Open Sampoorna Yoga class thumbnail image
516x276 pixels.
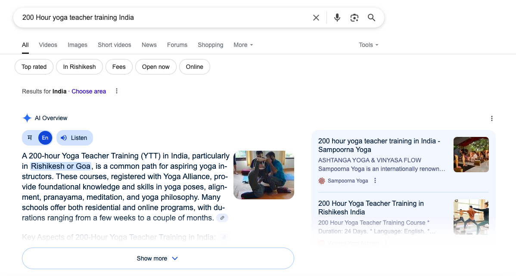tap(471, 155)
